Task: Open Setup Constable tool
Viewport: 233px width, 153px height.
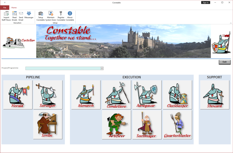Action: [41, 16]
